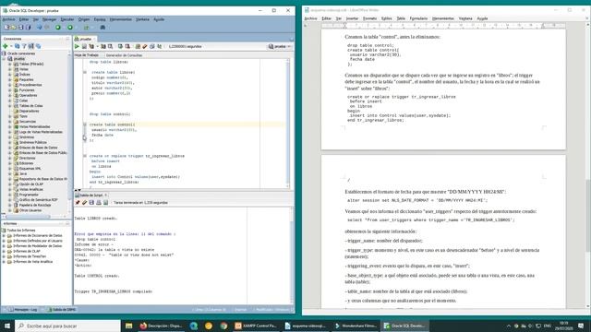591x332 pixels.
Task: Switch to the Generador de Consultas tab
Action: click(x=124, y=55)
